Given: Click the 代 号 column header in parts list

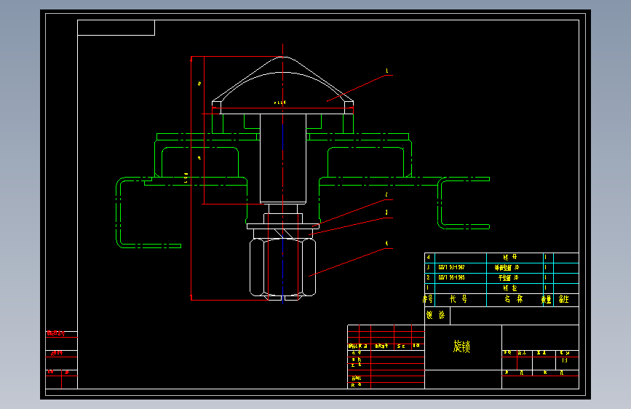Looking at the screenshot, I should pyautogui.click(x=459, y=299).
